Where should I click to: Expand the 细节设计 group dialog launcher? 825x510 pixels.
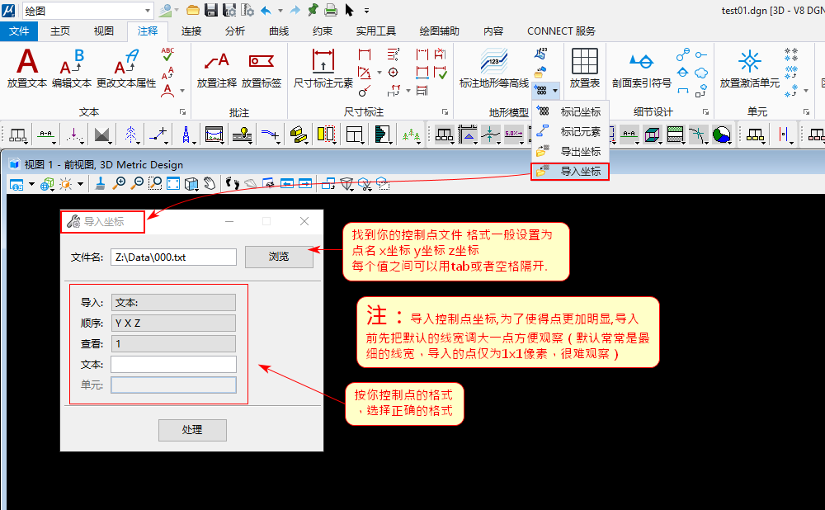point(706,112)
